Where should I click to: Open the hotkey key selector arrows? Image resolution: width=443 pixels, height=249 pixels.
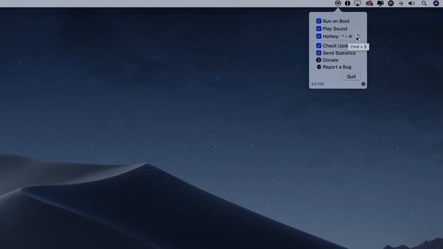click(359, 37)
